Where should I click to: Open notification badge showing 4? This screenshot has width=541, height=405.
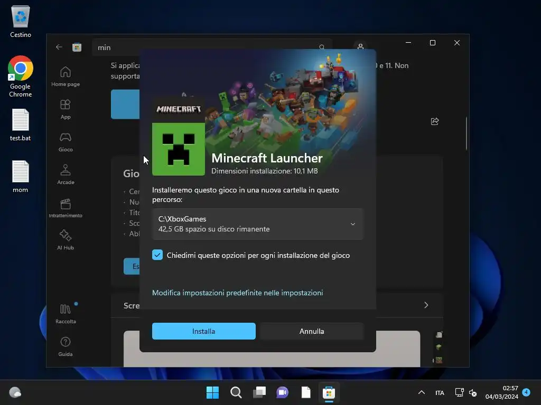(x=526, y=392)
